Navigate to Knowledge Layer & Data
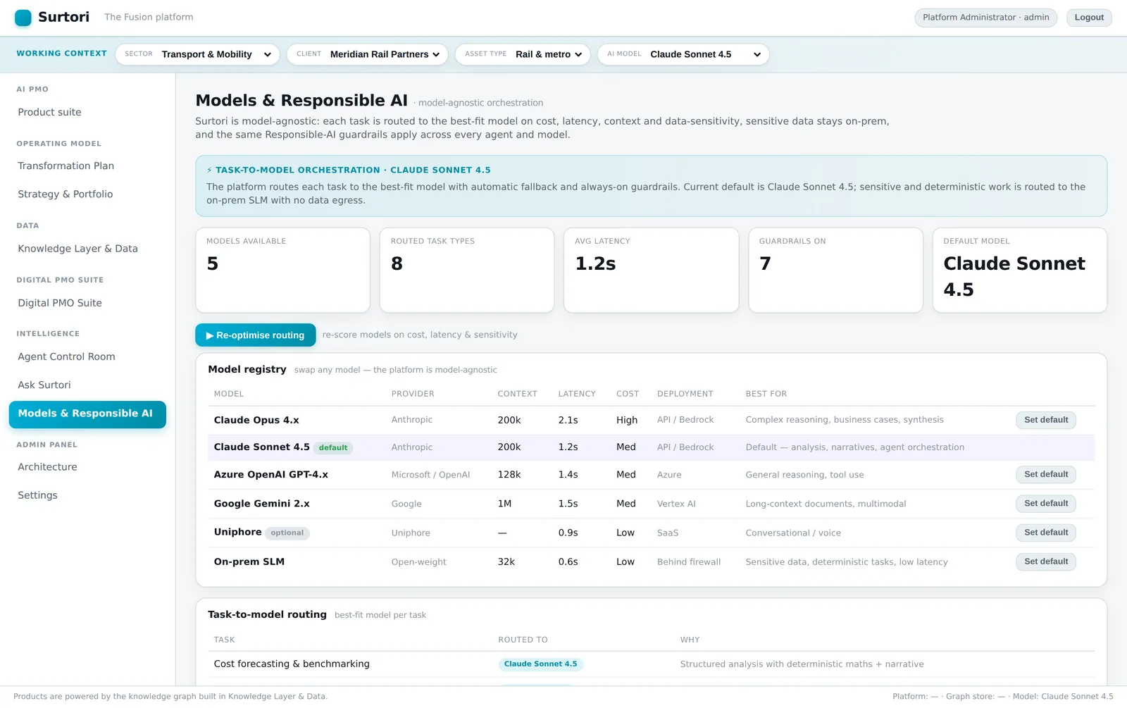Image resolution: width=1127 pixels, height=708 pixels. (87, 248)
